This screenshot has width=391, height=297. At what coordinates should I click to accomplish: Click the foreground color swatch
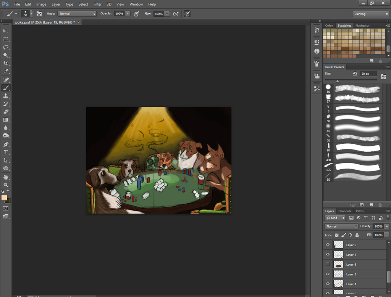pyautogui.click(x=4, y=197)
